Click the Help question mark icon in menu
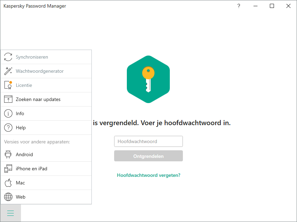The height and width of the screenshot is (222, 297). click(8, 128)
